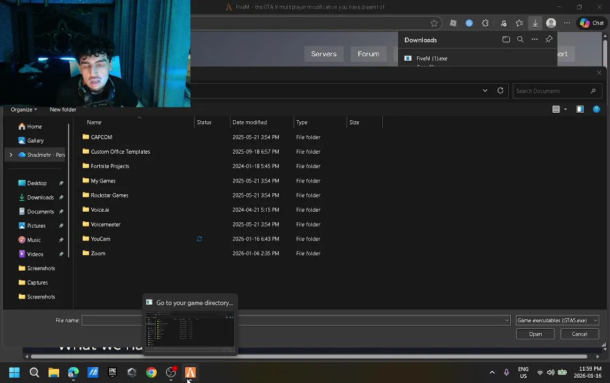The width and height of the screenshot is (610, 383).
Task: Open Servers page in browser
Action: (324, 54)
